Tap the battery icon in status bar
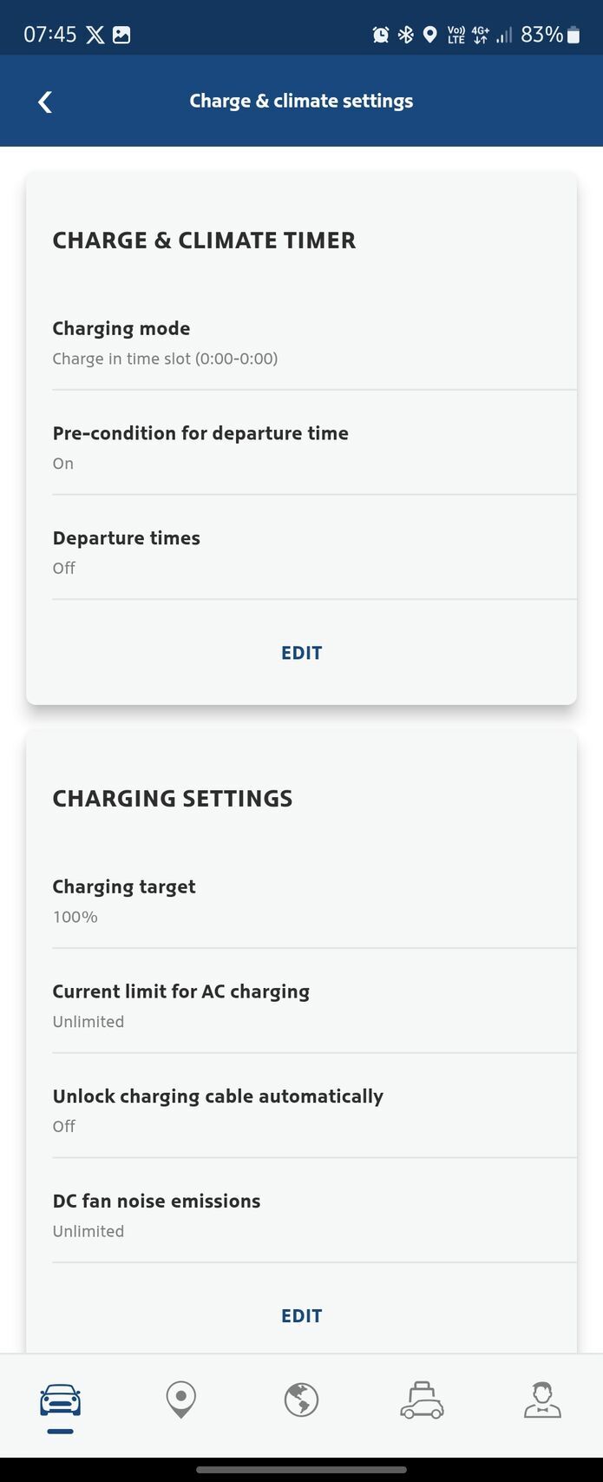Screen dimensions: 603x1482 (574, 35)
